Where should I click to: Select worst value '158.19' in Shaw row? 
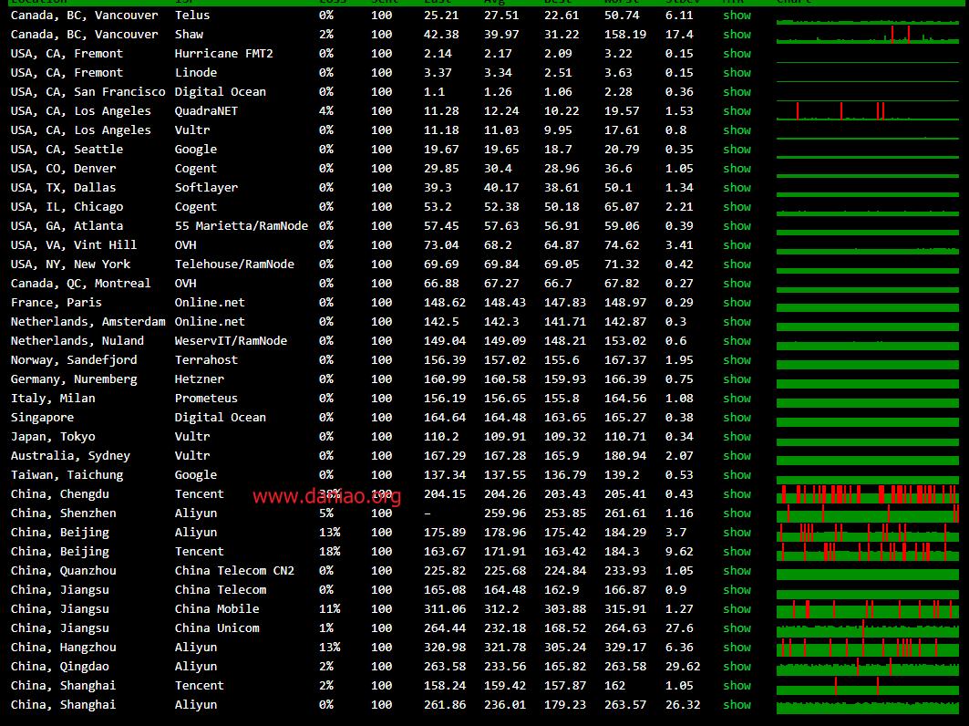625,35
